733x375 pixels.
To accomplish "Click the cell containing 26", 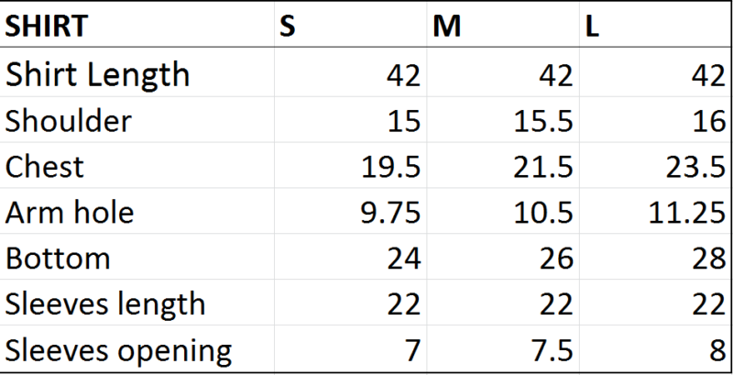I will [x=503, y=257].
